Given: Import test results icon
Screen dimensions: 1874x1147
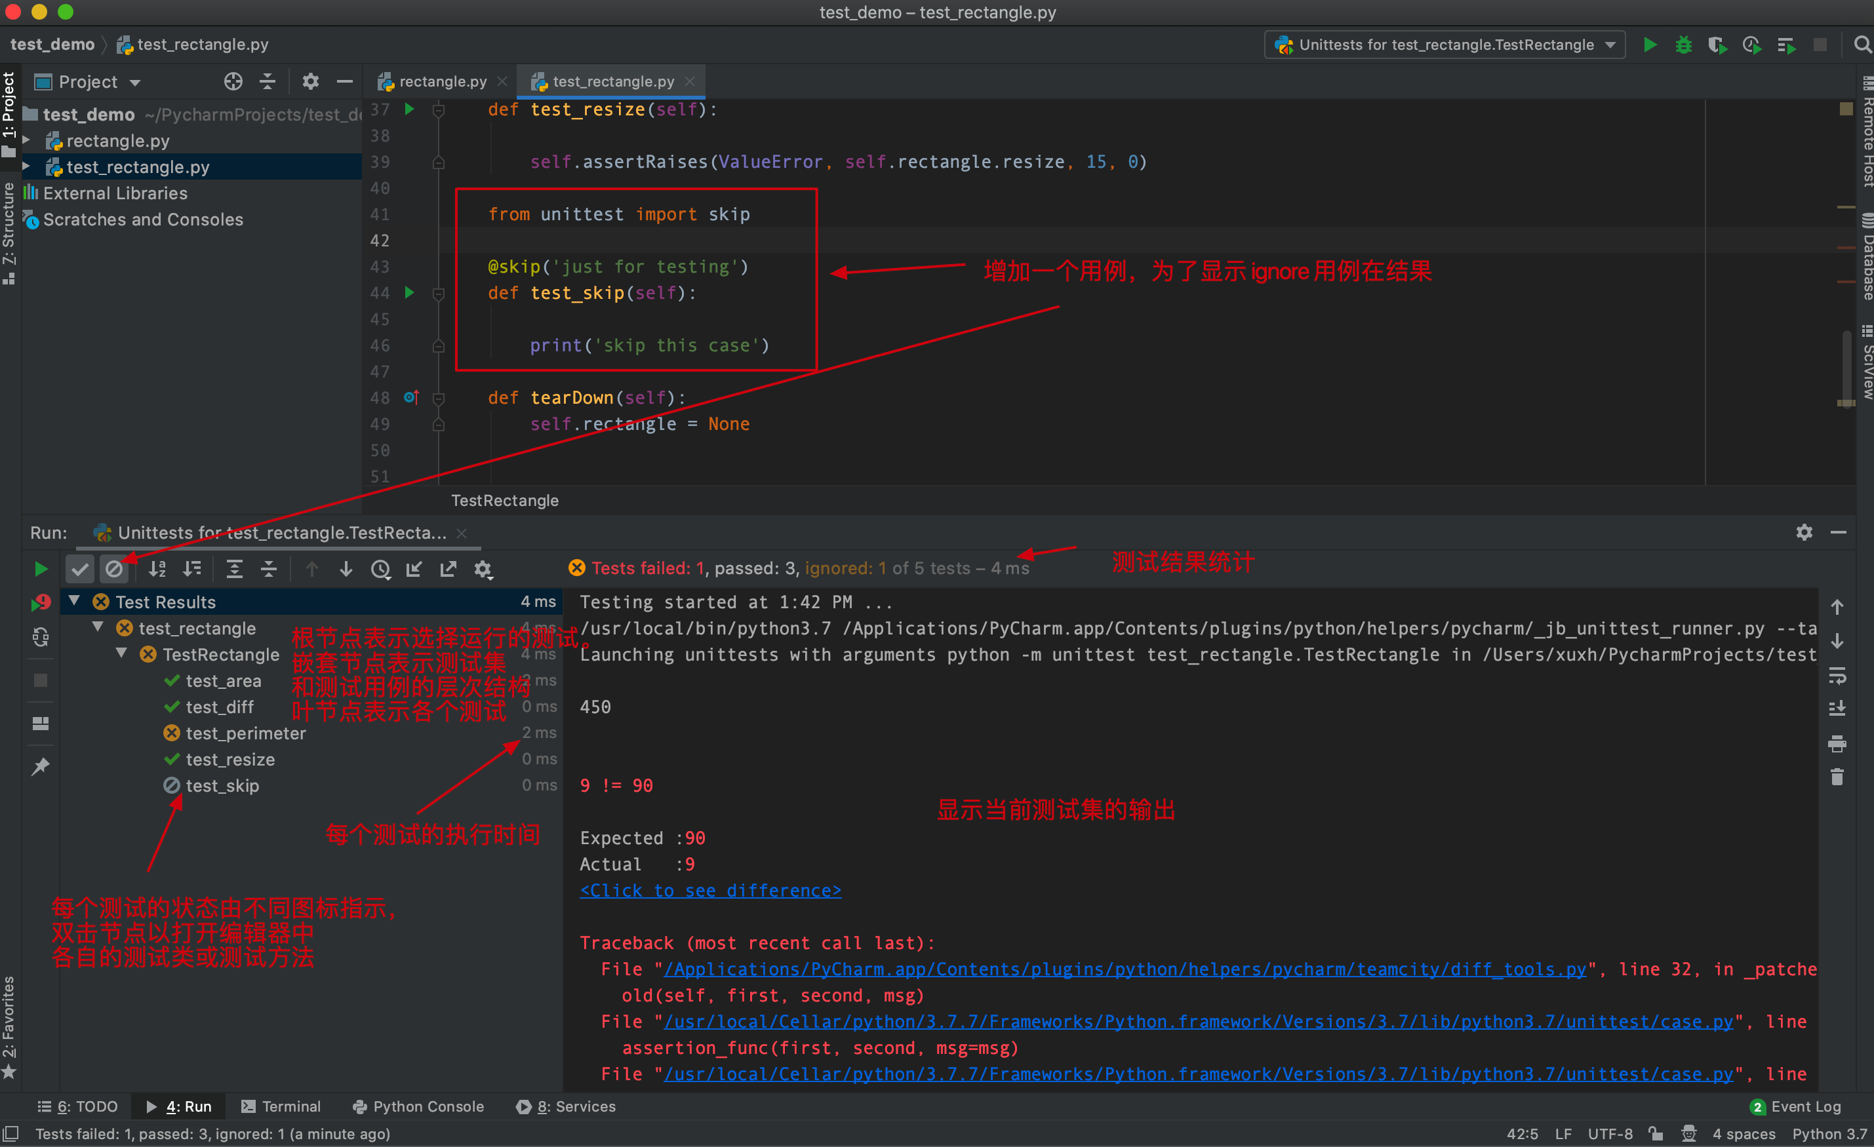Looking at the screenshot, I should click(414, 568).
